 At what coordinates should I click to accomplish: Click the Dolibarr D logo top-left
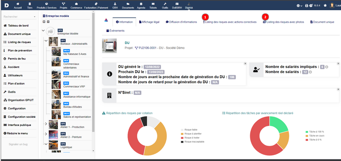click(6, 6)
